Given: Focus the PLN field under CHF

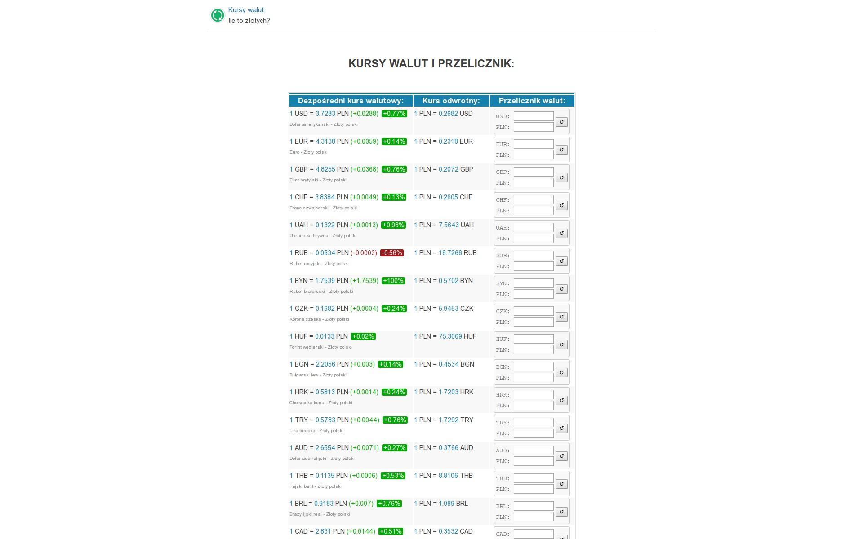Looking at the screenshot, I should tap(534, 211).
